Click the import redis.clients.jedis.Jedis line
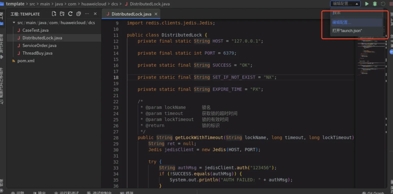 tap(171, 23)
